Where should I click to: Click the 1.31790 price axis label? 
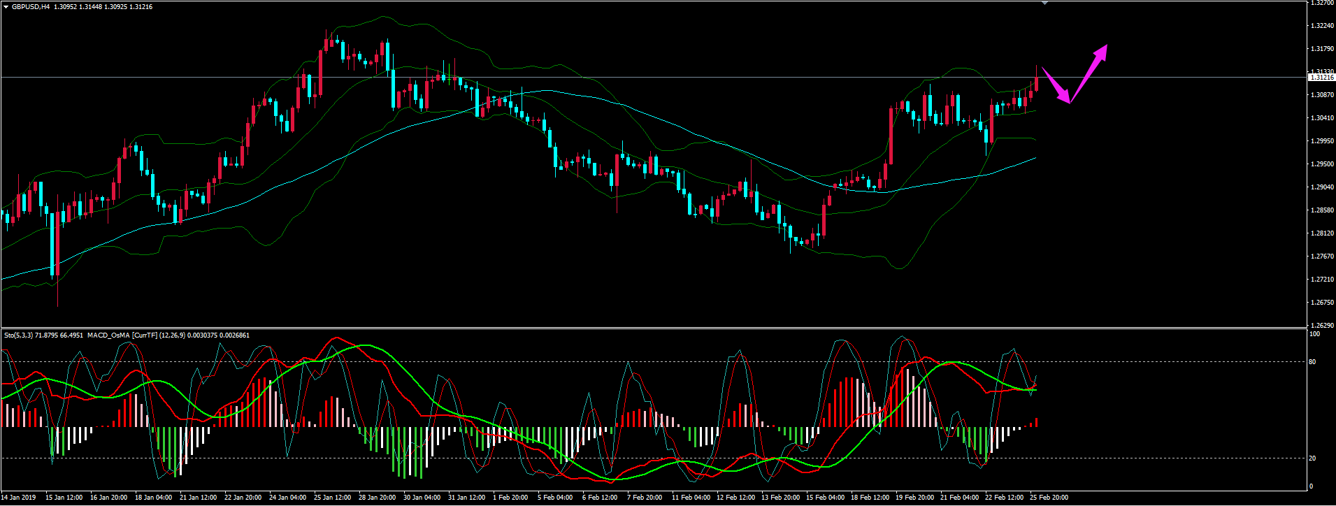tap(1321, 49)
